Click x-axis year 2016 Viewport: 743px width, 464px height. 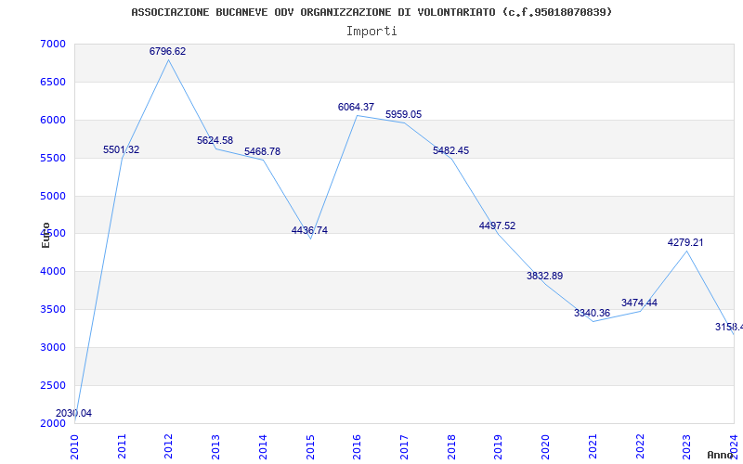click(357, 447)
